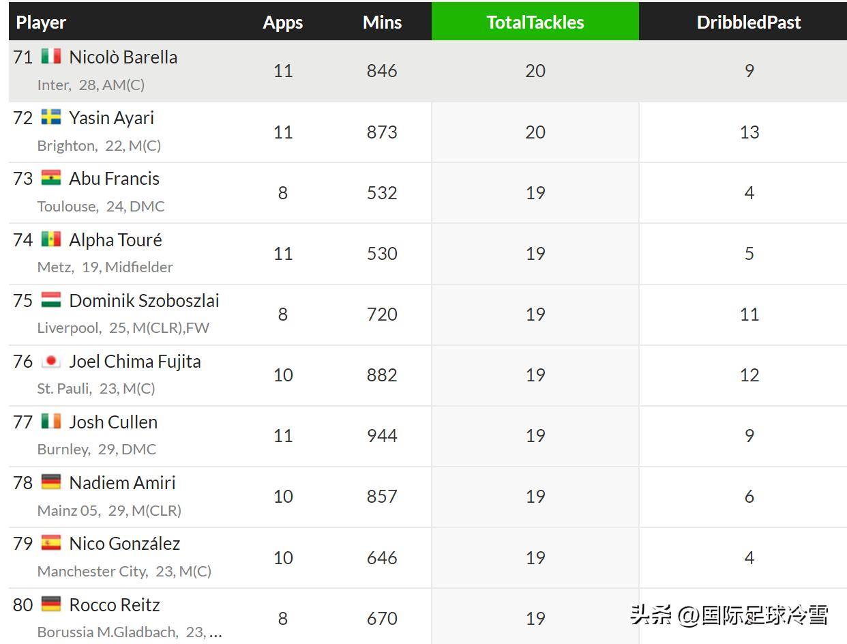Open the Rocco Reitz player link
The height and width of the screenshot is (644, 847).
pos(115,605)
